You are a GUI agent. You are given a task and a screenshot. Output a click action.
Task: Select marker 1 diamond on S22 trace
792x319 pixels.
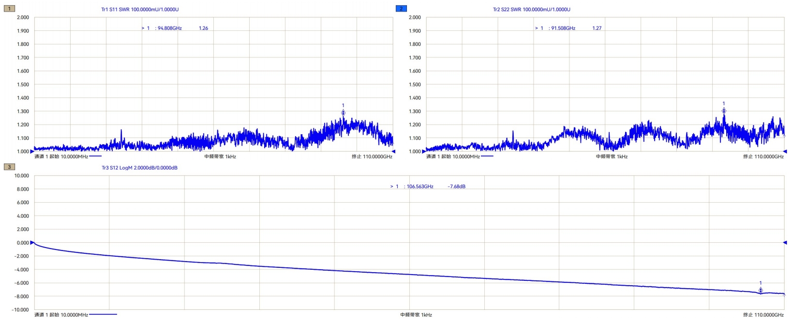coord(724,111)
